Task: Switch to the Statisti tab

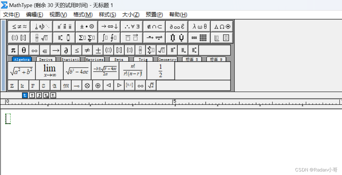Action: pyautogui.click(x=70, y=59)
